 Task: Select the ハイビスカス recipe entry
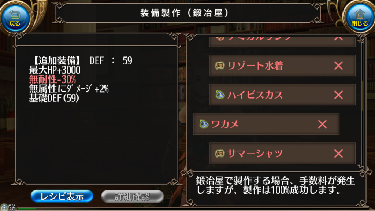point(282,95)
